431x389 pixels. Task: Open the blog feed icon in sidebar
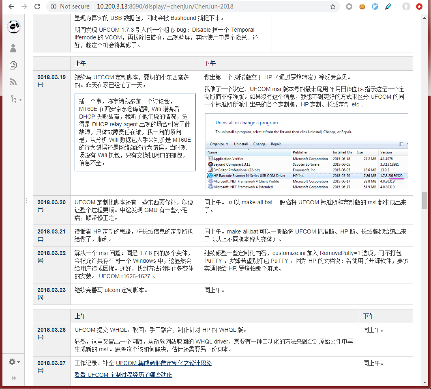click(13, 82)
